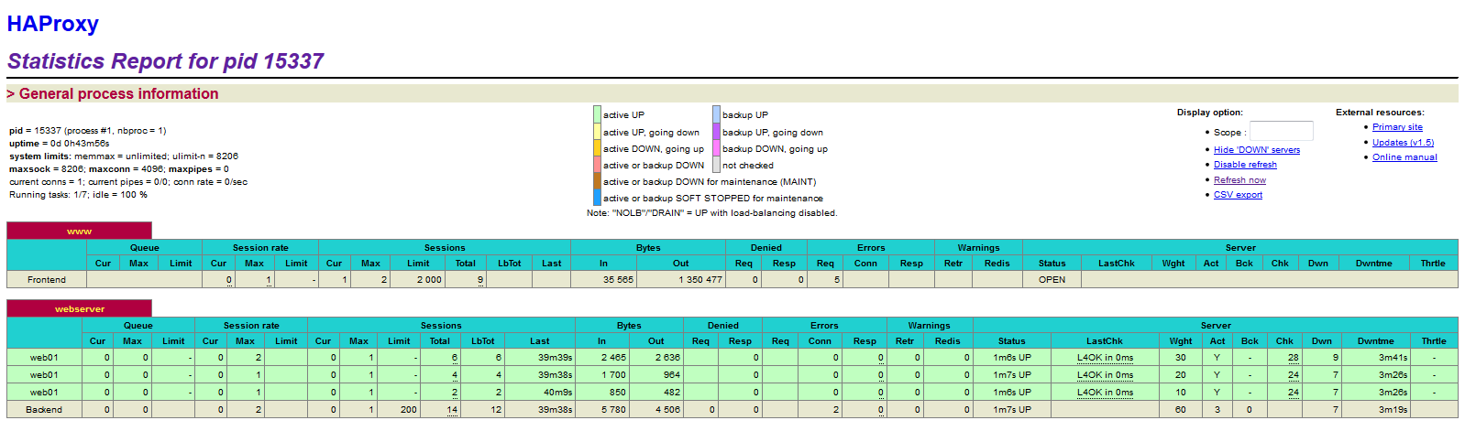Click the 39m39s last session value
Screen dimensions: 1465x442
coord(555,358)
